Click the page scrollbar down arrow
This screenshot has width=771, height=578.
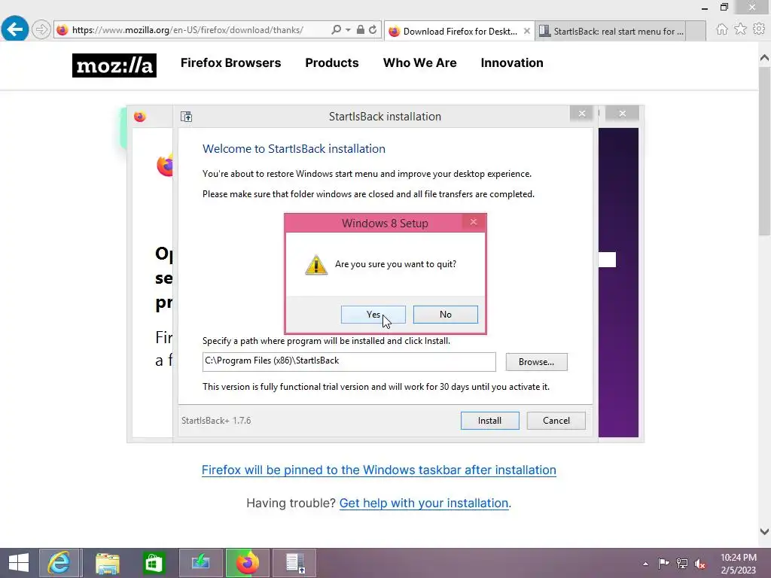click(765, 531)
